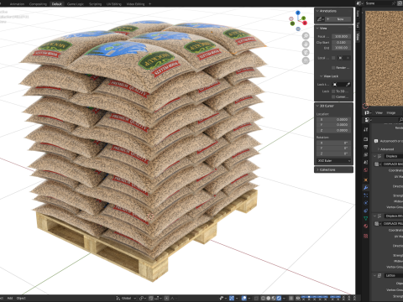The image size is (403, 302).
Task: Select the Modifiers wrench tab icon
Action: coord(365,188)
